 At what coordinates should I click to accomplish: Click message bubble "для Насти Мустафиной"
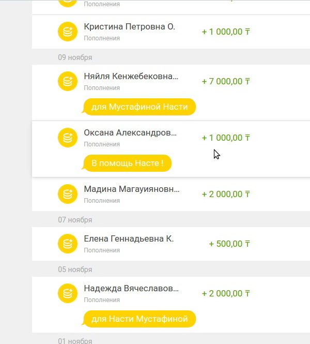point(139,319)
